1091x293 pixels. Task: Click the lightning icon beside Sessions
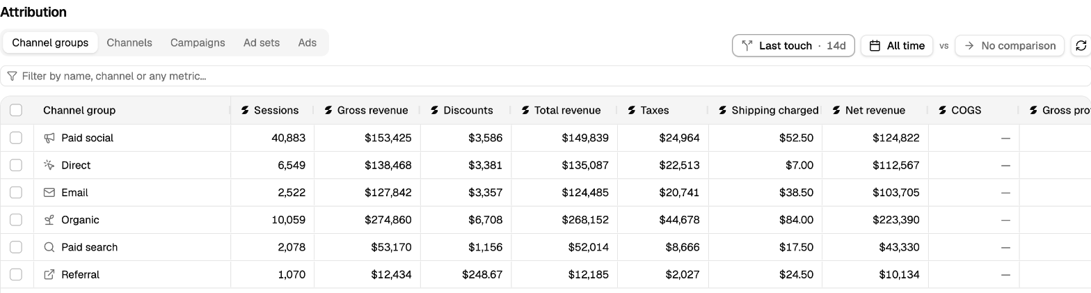pyautogui.click(x=245, y=110)
